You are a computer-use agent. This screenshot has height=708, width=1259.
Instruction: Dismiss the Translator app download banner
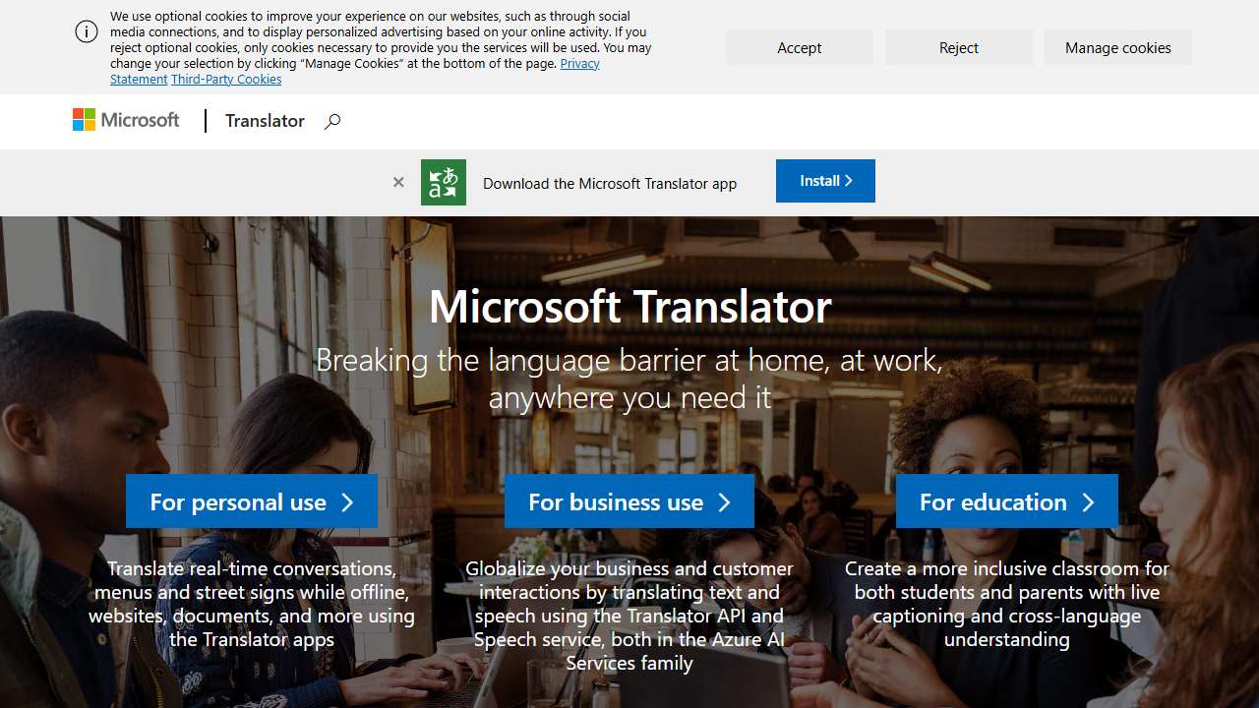398,182
